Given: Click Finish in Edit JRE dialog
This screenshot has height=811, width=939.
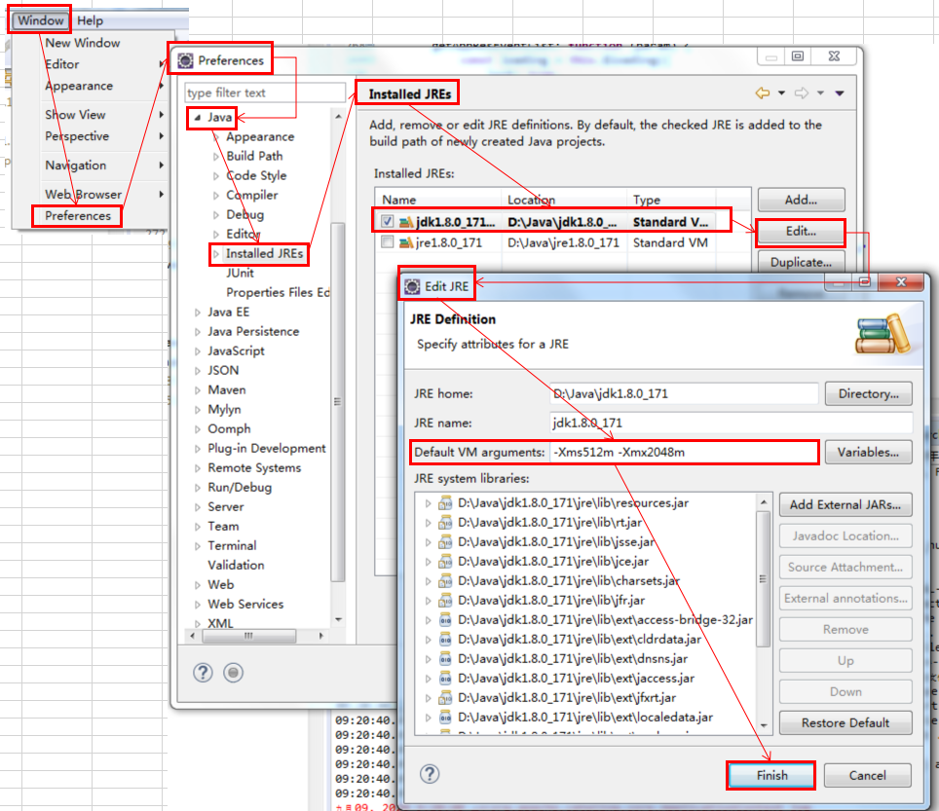Looking at the screenshot, I should click(x=771, y=776).
